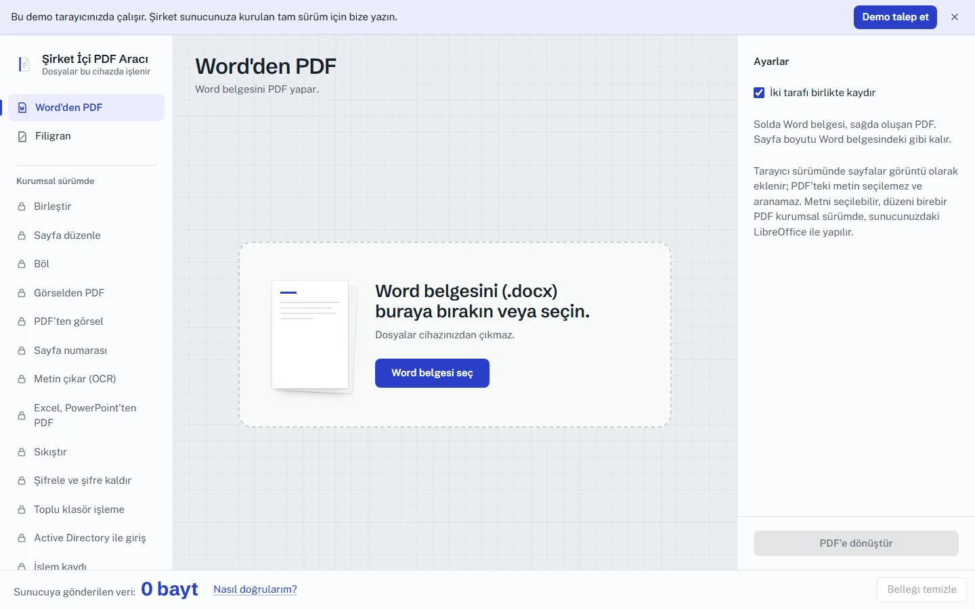Click the lock icon next to Böl

coord(22,264)
